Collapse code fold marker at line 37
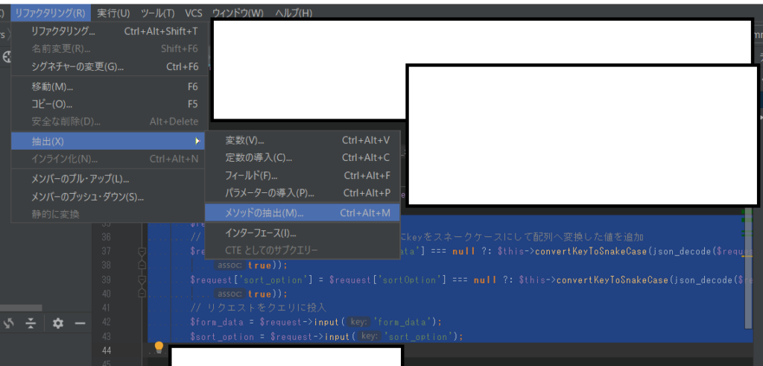Viewport: 763px width, 366px height. click(142, 252)
